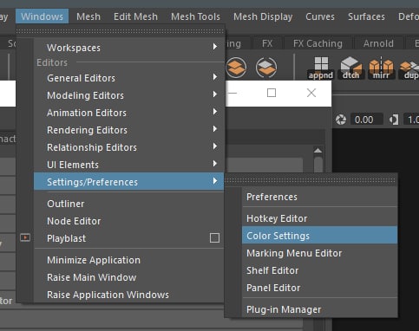Open the Mesh Tools menu
Screen dimensions: 419x331
pos(195,16)
